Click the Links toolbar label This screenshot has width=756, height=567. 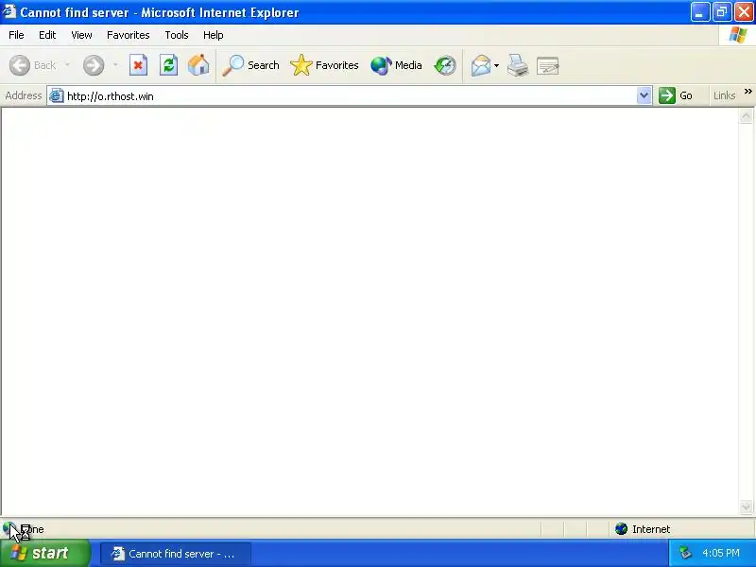coord(724,95)
